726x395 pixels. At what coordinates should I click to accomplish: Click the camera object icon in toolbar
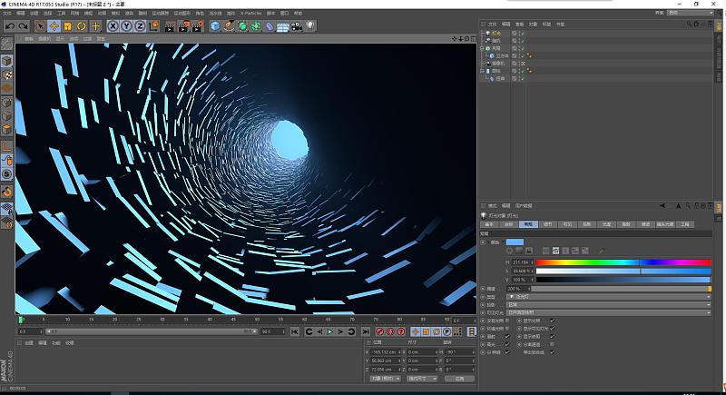(x=296, y=26)
